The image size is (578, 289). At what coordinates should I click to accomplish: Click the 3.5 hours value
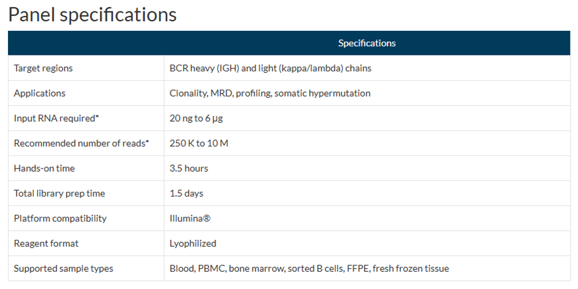(189, 168)
